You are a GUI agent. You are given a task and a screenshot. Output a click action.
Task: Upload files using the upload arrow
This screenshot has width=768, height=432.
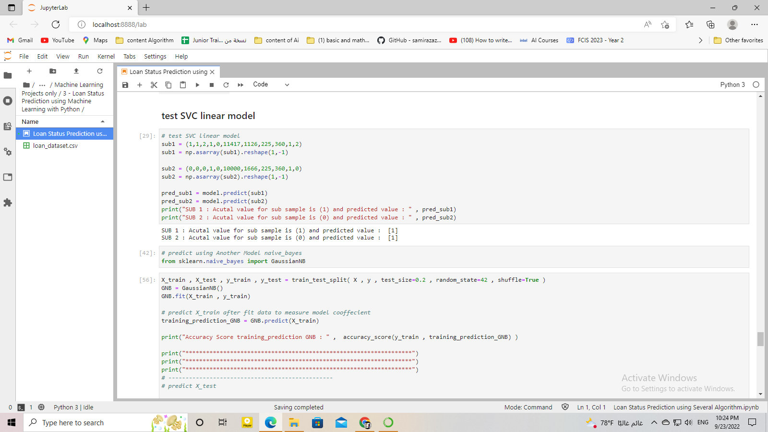tap(76, 71)
